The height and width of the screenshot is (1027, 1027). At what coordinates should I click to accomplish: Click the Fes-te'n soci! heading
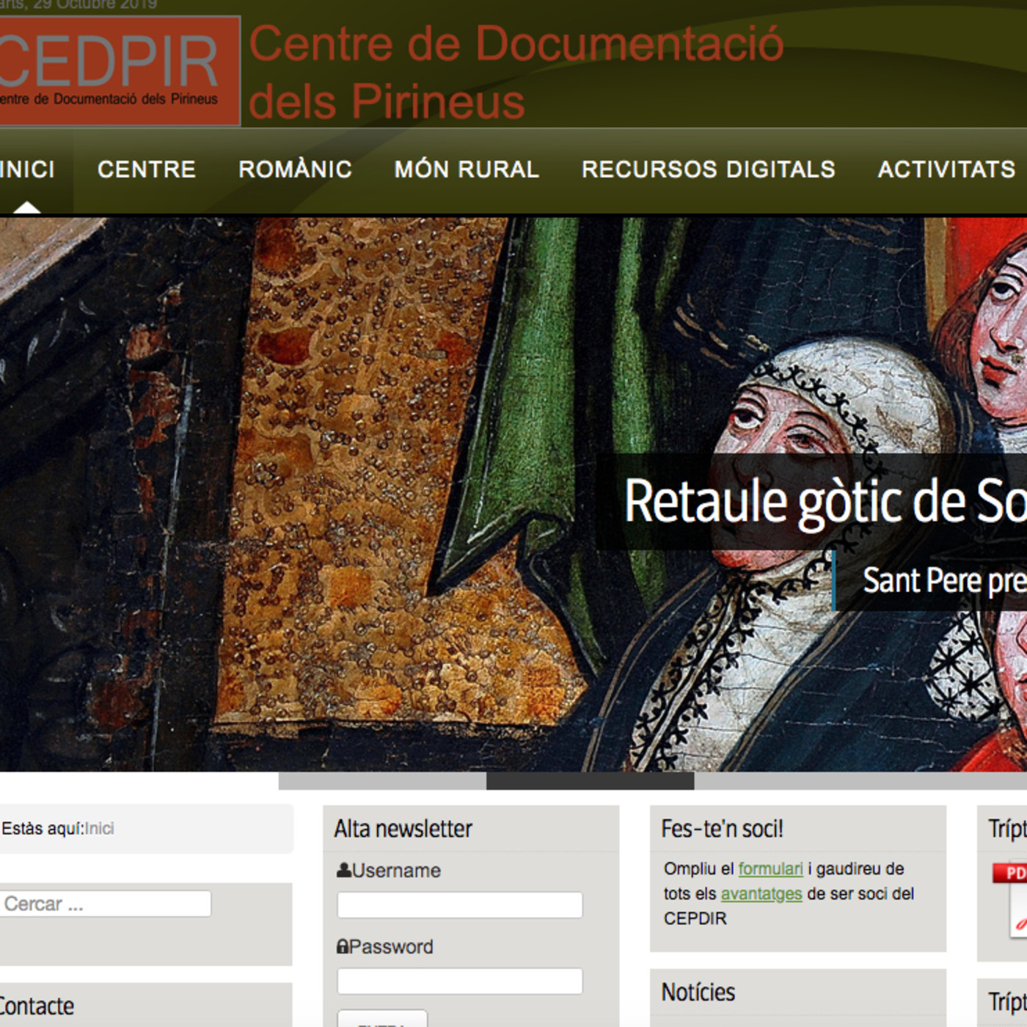coord(722,828)
